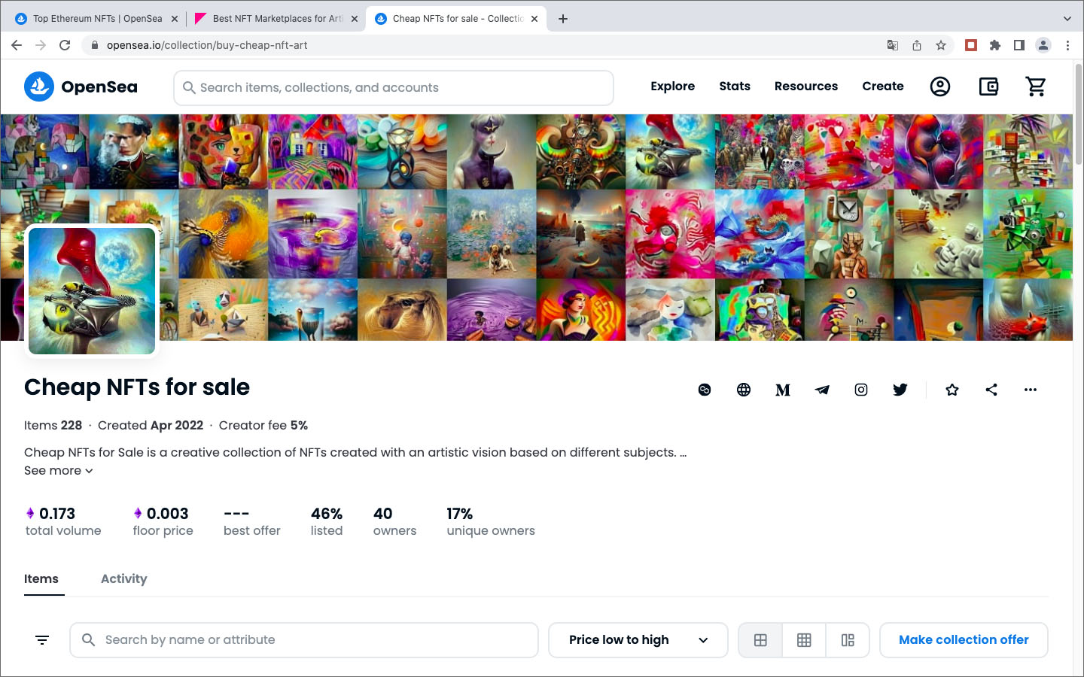The width and height of the screenshot is (1084, 677).
Task: Click Make collection offer button
Action: pos(964,640)
